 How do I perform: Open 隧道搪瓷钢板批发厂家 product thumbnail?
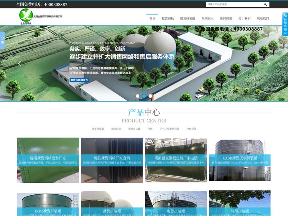48,160
